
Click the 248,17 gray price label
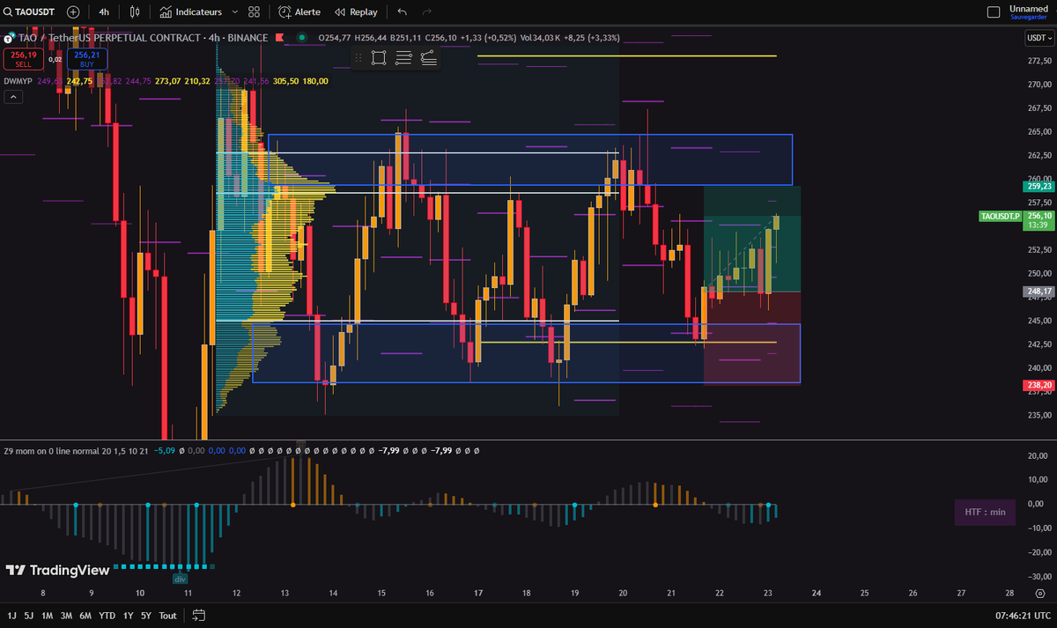[1039, 291]
